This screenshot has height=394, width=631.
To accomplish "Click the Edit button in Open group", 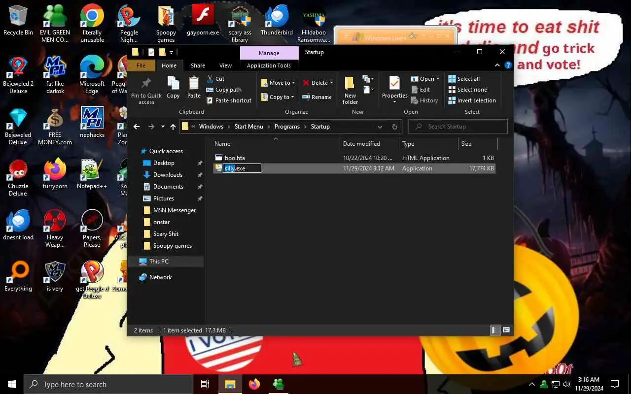I will click(420, 90).
